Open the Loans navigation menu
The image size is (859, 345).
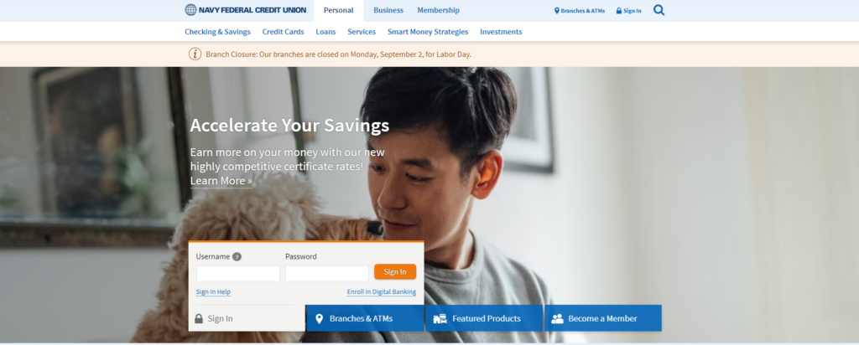(x=325, y=32)
